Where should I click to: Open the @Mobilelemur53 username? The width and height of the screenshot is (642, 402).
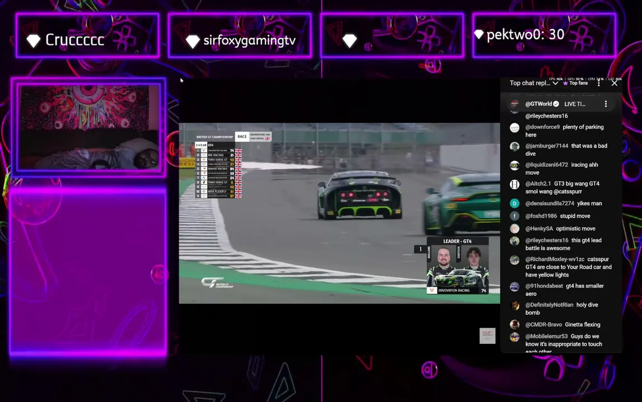[x=546, y=337]
